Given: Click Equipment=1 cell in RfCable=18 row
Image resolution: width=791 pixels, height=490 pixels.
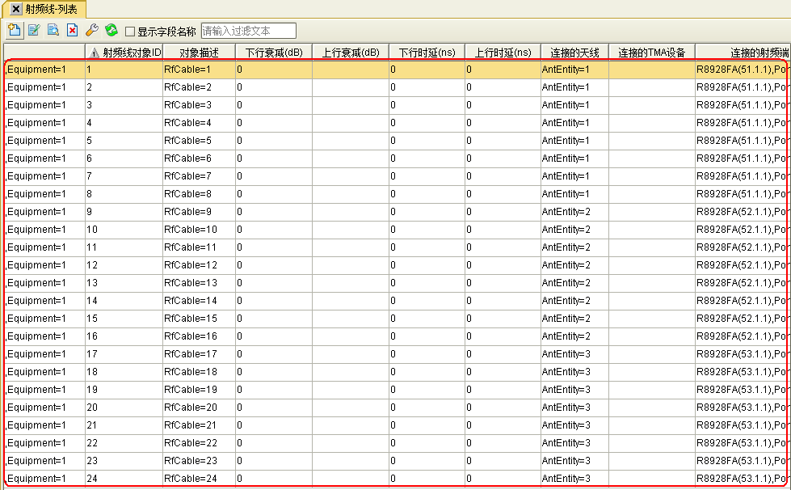Looking at the screenshot, I should coord(44,372).
